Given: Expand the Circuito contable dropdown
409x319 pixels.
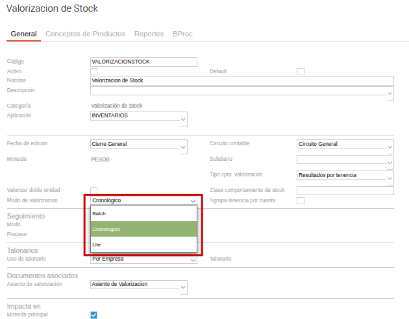Looking at the screenshot, I should pyautogui.click(x=390, y=148).
